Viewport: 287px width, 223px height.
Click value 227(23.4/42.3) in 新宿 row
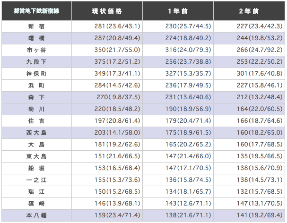pyautogui.click(x=260, y=26)
